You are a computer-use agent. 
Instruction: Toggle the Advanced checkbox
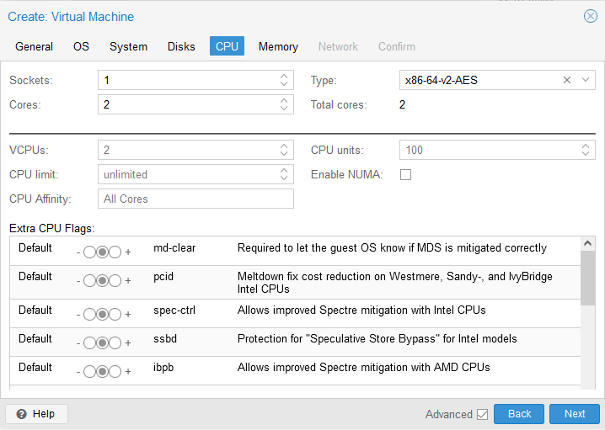482,414
